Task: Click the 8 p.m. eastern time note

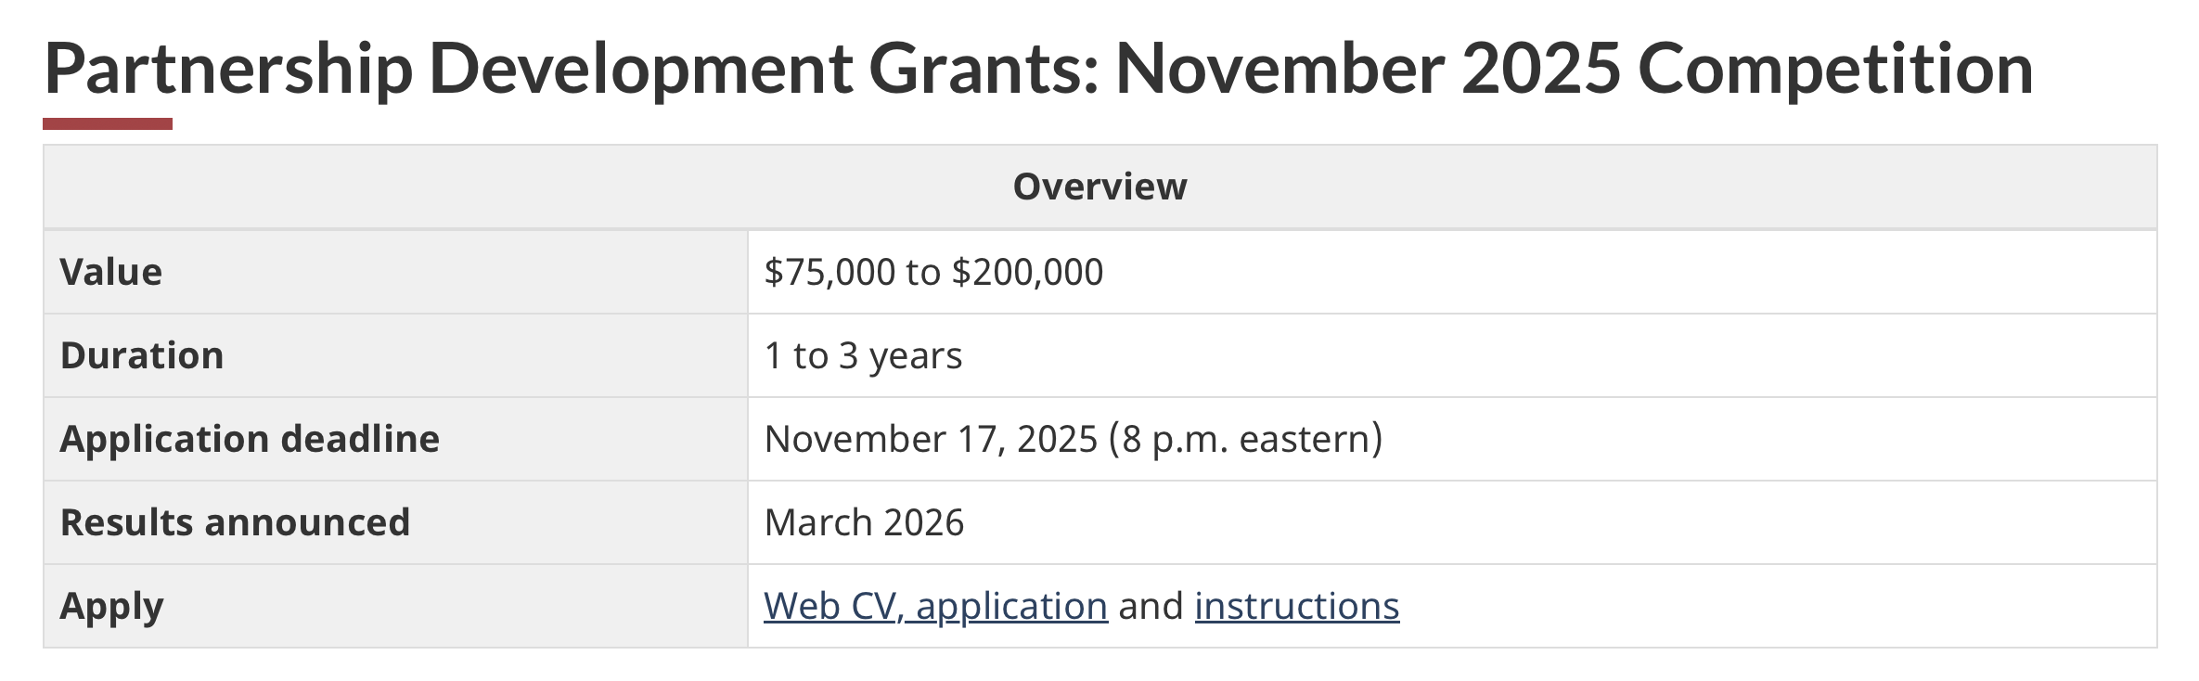Action: tap(1245, 440)
